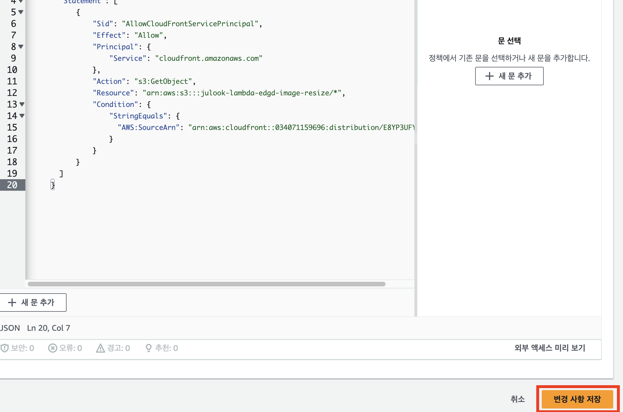Open 외부 액세스 미리 보기 preview link
623x412 pixels.
coord(550,348)
